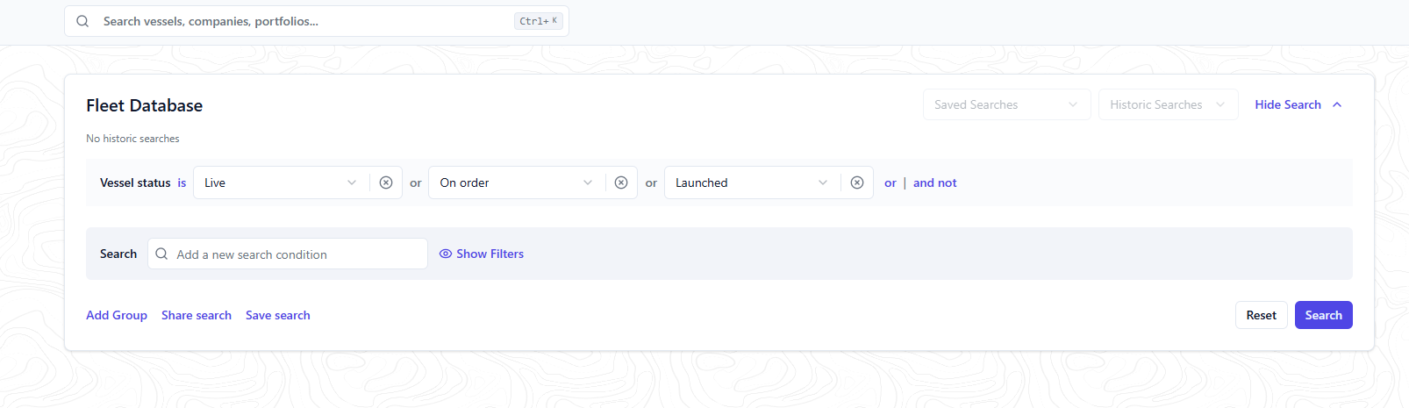This screenshot has width=1409, height=408.
Task: Click Save search
Action: click(278, 315)
